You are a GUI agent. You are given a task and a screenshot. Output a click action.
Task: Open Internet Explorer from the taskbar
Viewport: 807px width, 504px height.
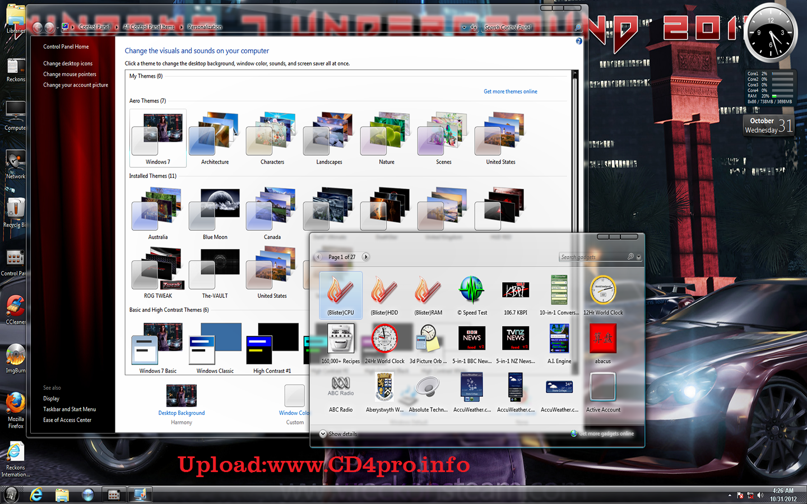point(36,494)
